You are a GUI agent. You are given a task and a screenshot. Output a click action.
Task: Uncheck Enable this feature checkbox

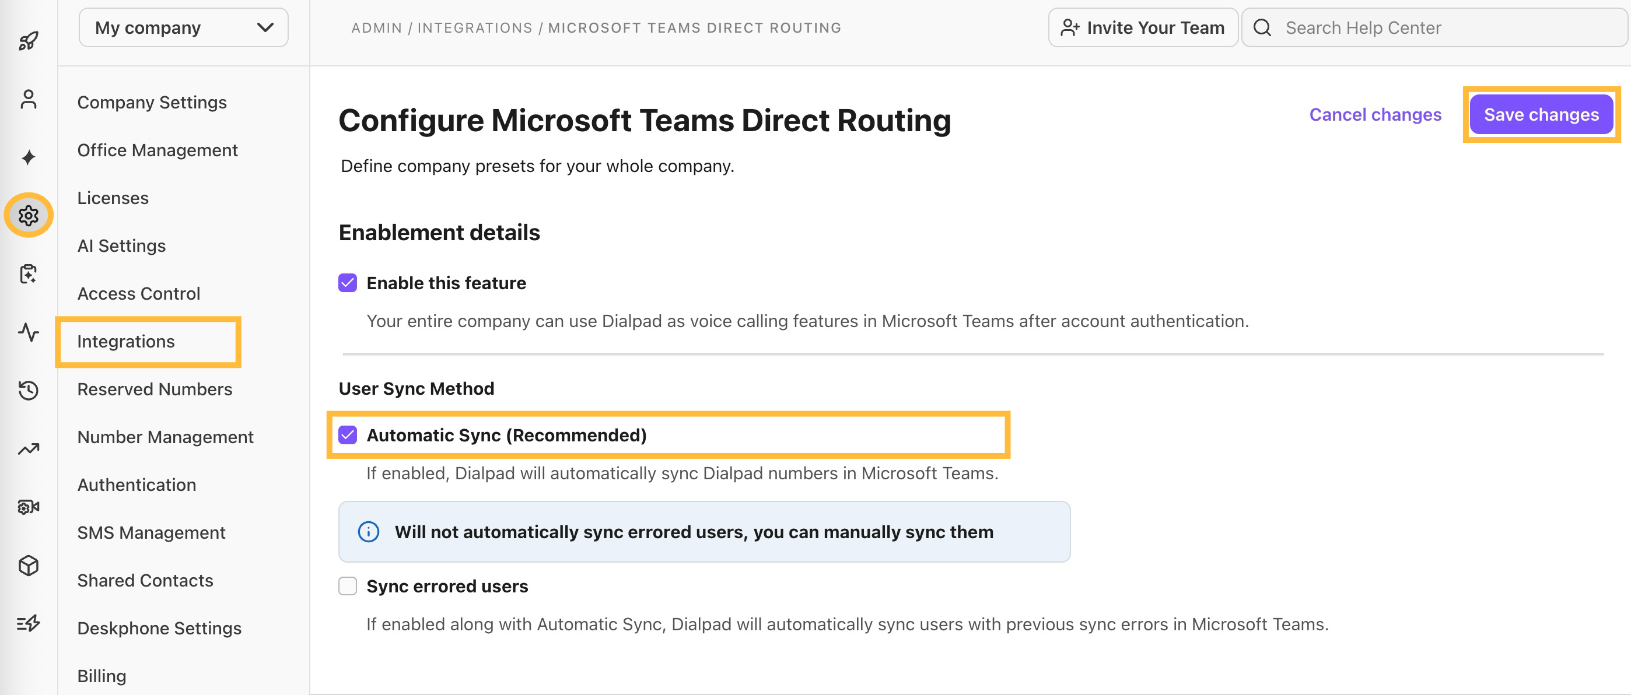pos(348,283)
